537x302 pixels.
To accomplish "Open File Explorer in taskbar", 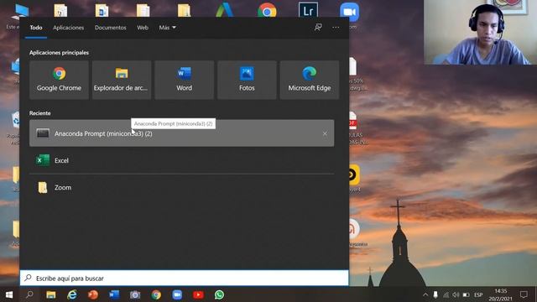I will click(x=51, y=294).
